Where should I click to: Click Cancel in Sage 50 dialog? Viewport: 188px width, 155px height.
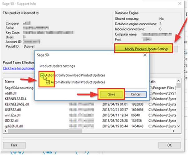coord(136,94)
